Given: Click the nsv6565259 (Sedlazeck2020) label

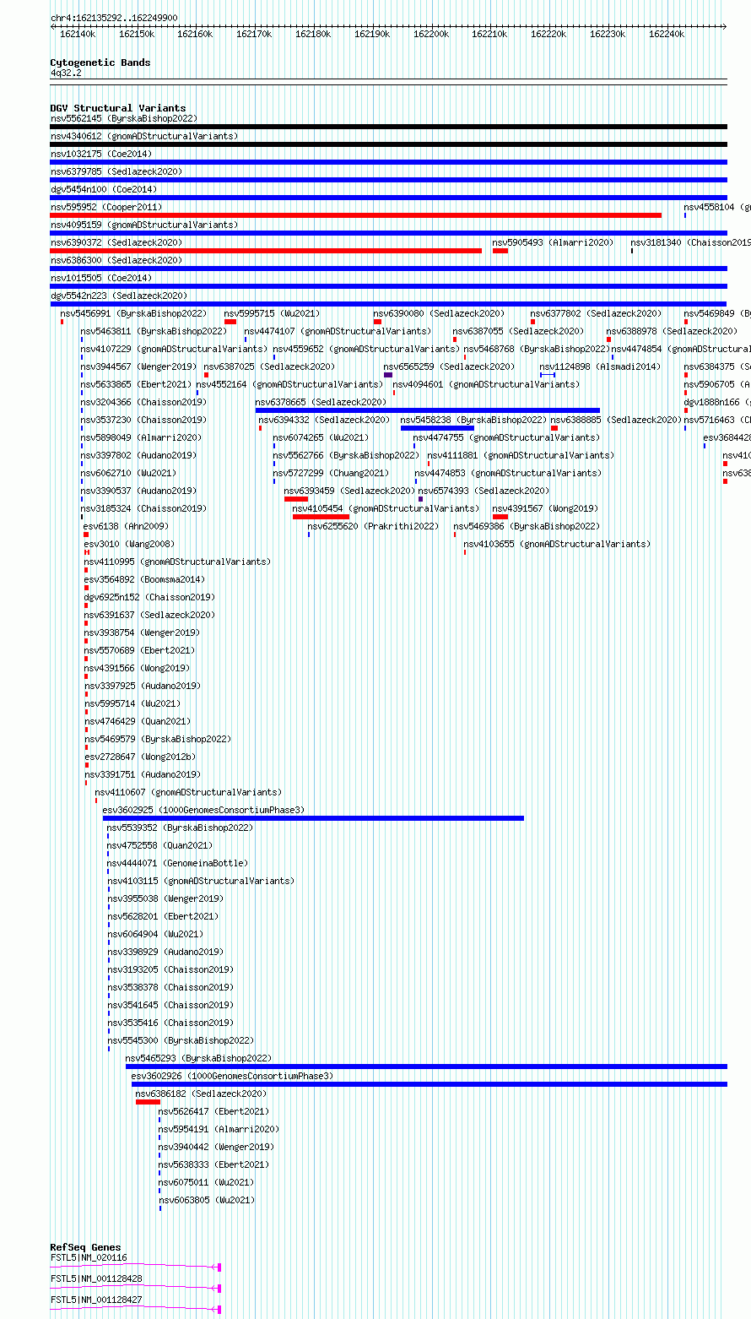Looking at the screenshot, I should coord(449,366).
